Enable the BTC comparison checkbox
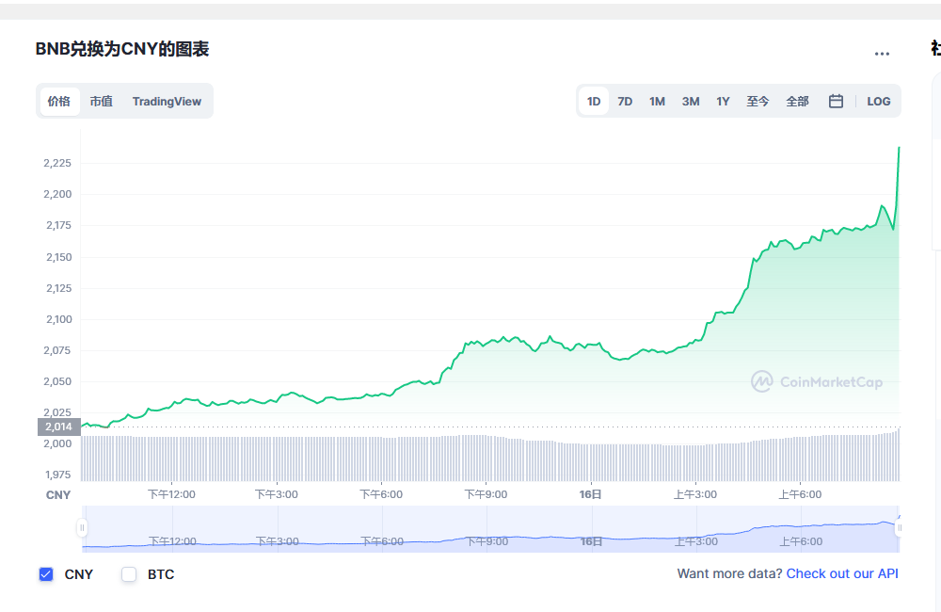 click(129, 574)
